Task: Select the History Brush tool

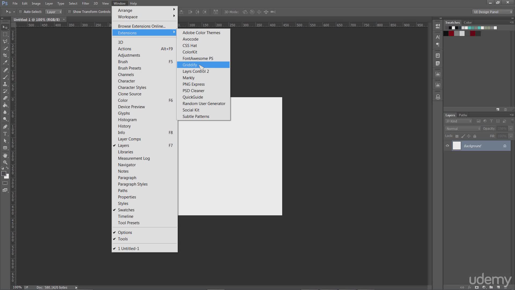Action: (x=5, y=91)
